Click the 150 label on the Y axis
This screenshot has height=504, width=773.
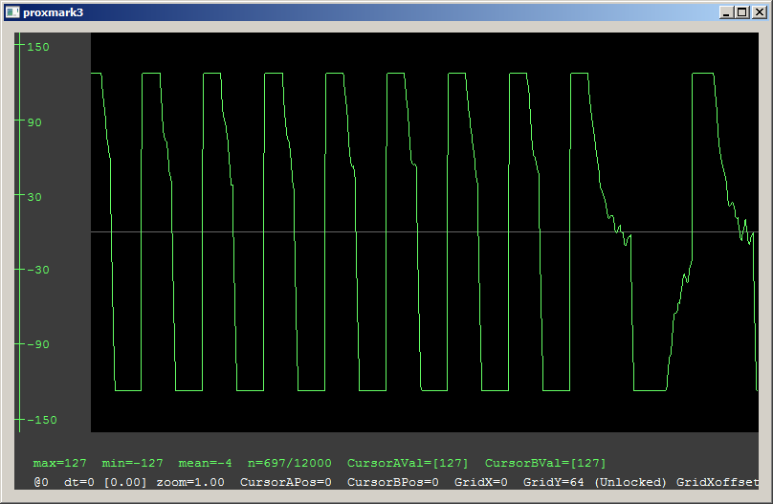pyautogui.click(x=39, y=47)
